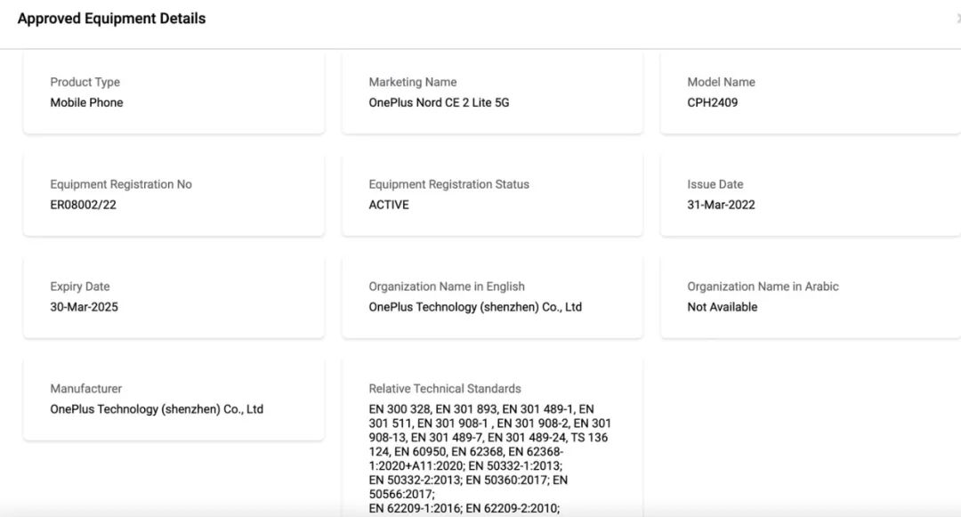Click the model value 'CPH2409'
Image resolution: width=961 pixels, height=517 pixels.
pos(712,102)
